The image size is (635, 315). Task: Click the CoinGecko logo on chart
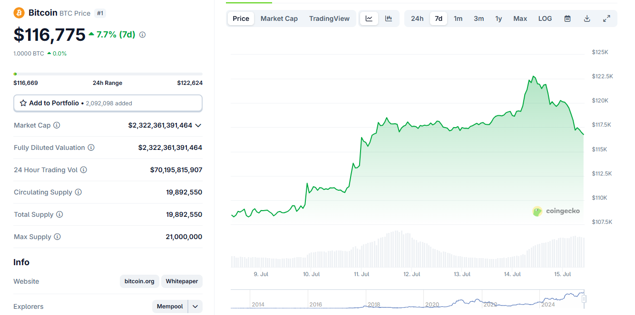[x=556, y=211]
